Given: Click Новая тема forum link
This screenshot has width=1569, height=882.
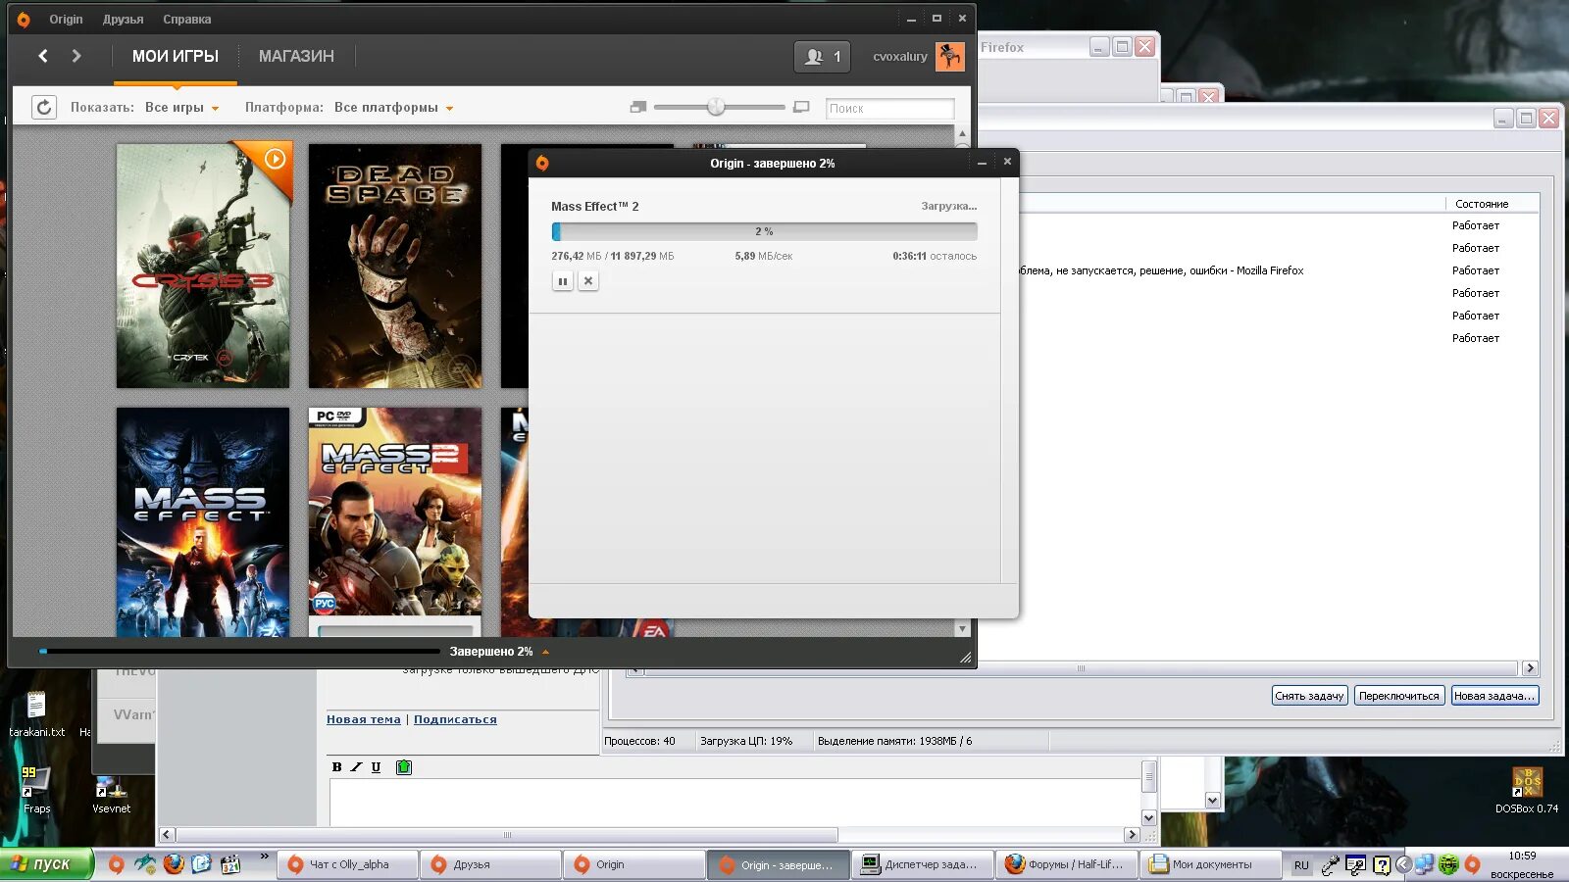Looking at the screenshot, I should 364,719.
